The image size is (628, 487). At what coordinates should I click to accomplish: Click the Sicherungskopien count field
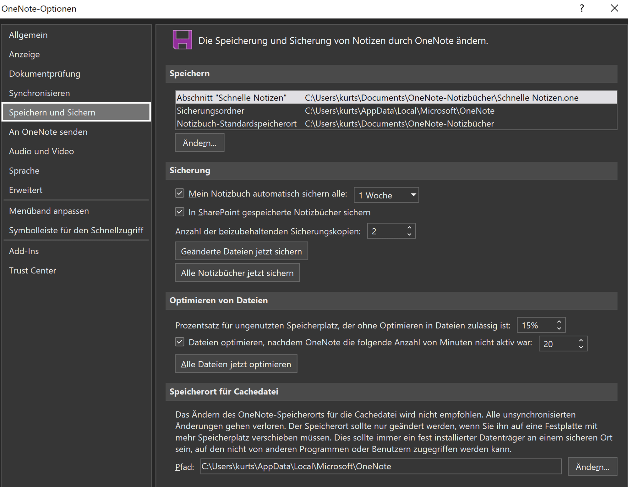click(386, 231)
